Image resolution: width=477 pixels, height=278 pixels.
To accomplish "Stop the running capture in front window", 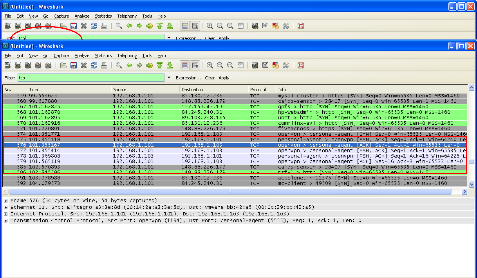I will tap(38, 65).
